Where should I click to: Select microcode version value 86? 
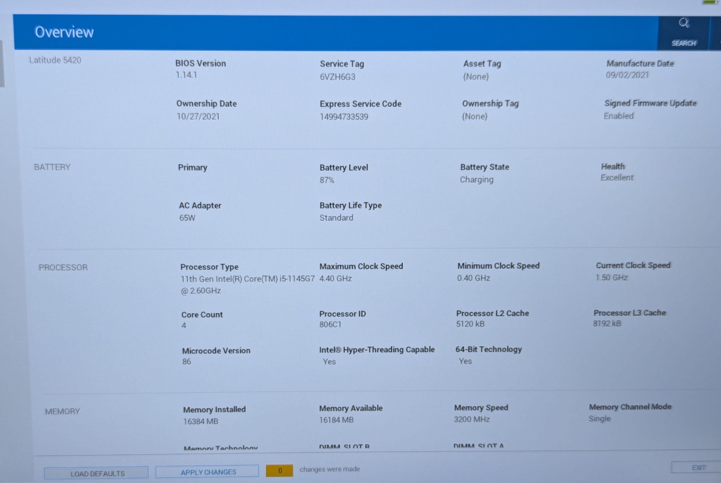tap(187, 361)
